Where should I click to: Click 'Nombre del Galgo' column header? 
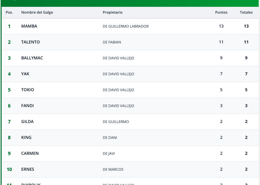37,13
